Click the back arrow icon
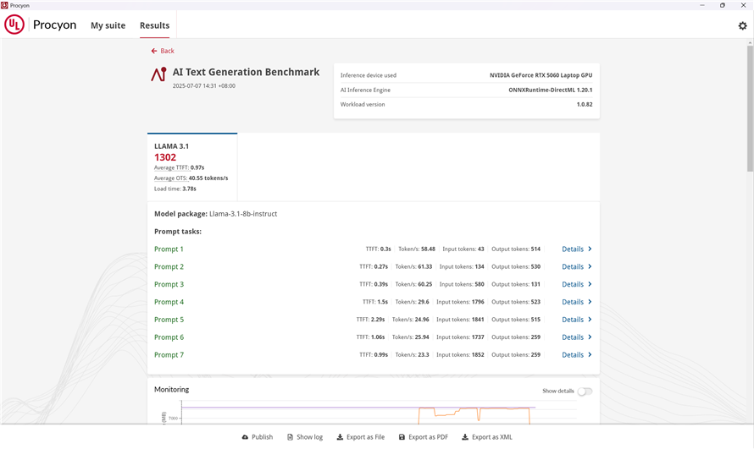754x449 pixels. [x=154, y=51]
